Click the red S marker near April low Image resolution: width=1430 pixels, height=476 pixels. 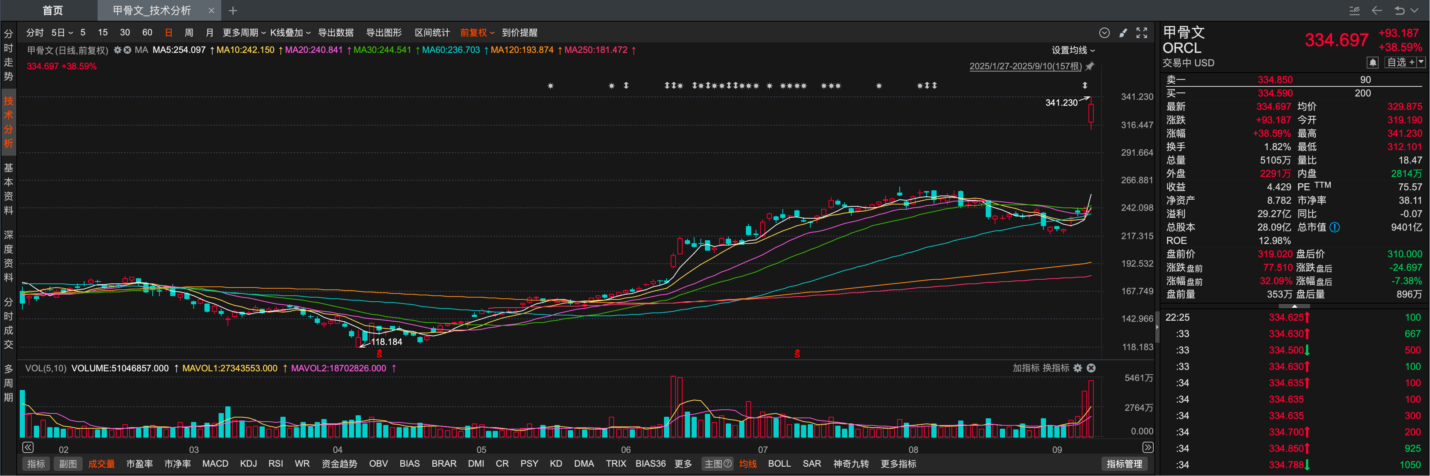(x=379, y=353)
